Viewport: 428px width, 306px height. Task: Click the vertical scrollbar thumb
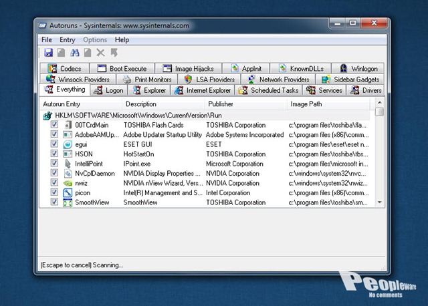pos(379,112)
